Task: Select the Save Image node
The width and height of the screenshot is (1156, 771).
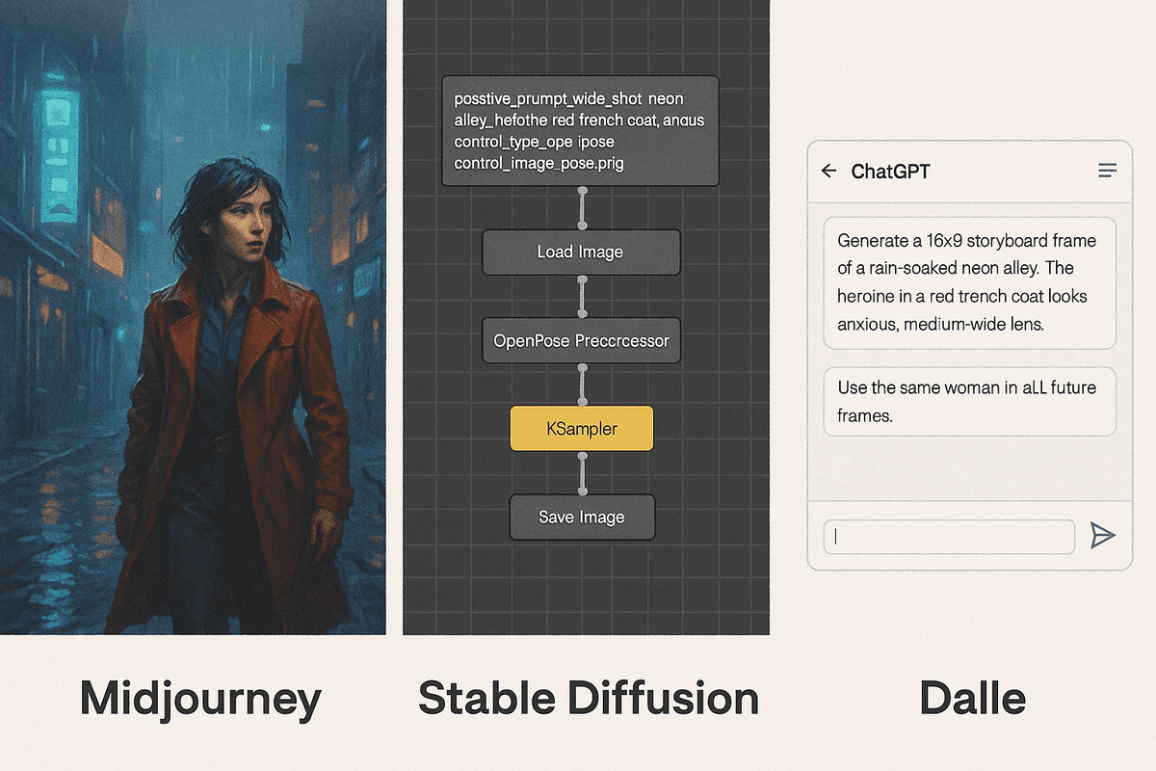Action: (581, 517)
